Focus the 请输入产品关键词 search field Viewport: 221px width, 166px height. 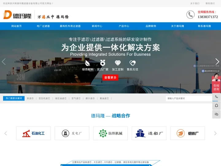click(189, 98)
